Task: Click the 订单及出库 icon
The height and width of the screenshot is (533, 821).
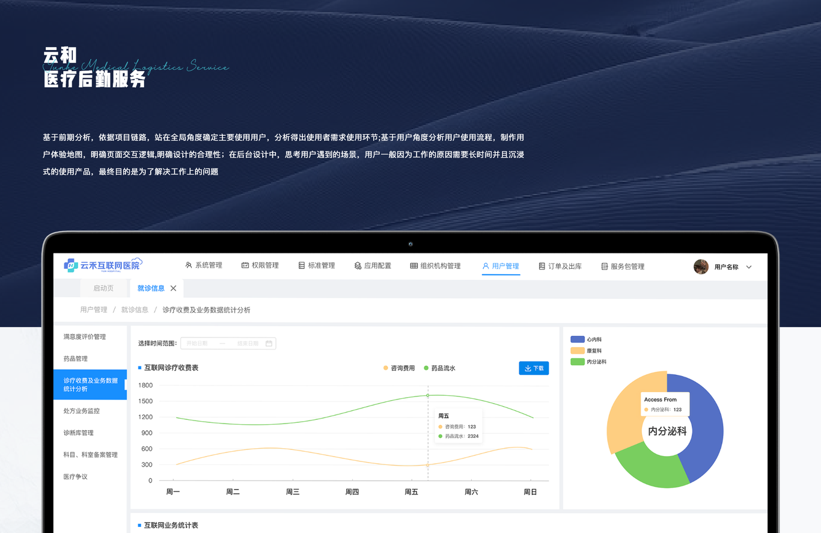Action: pyautogui.click(x=542, y=266)
